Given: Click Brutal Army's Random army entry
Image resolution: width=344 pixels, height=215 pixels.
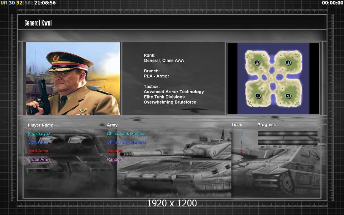Looking at the screenshot, I should [115, 159].
